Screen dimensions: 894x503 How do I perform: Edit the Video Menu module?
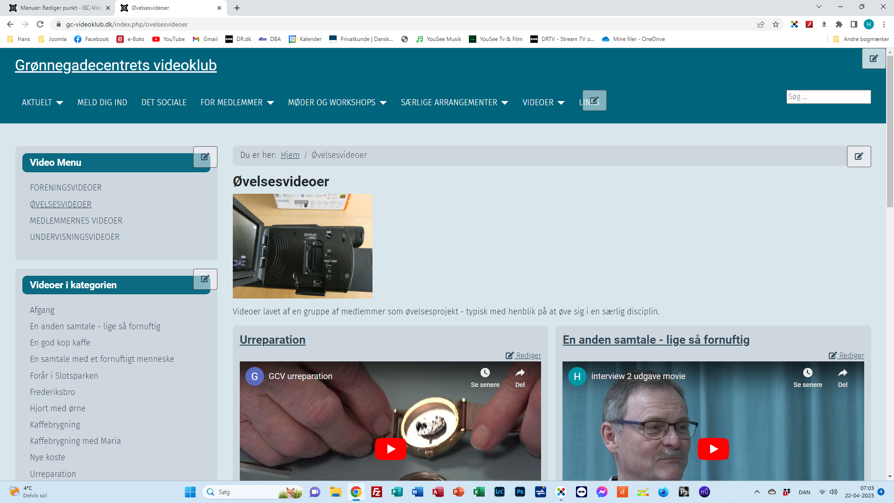tap(205, 157)
